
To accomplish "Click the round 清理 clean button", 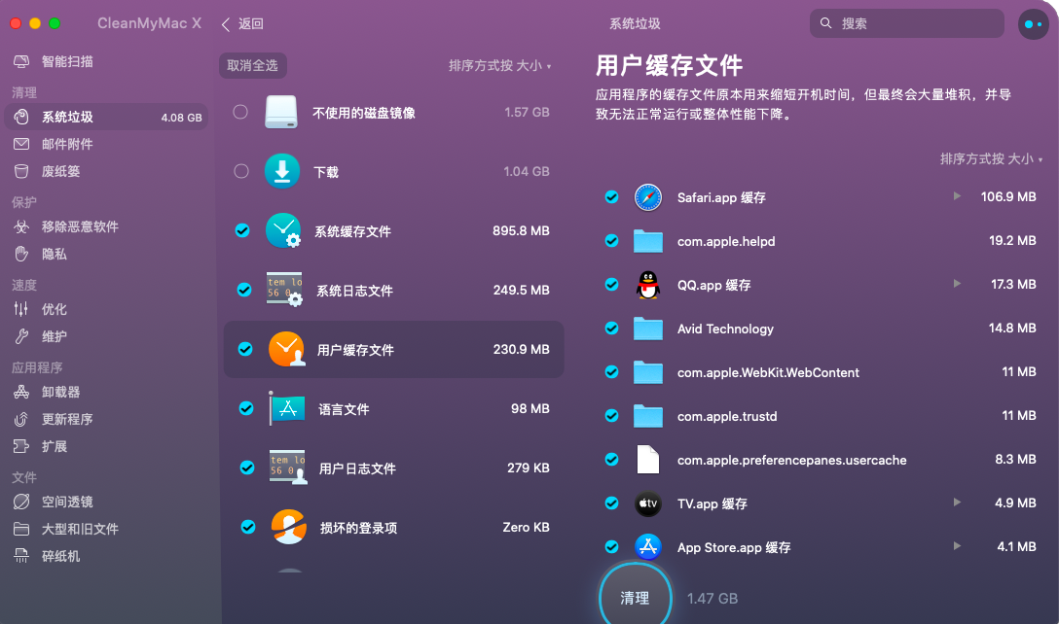I will [x=635, y=597].
